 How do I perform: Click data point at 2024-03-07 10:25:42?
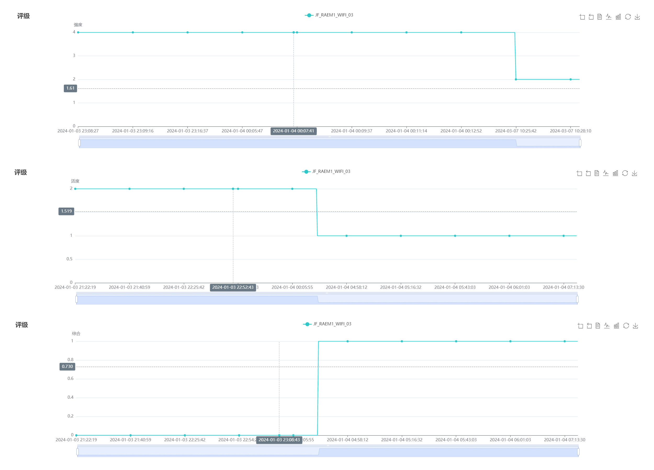(x=516, y=79)
